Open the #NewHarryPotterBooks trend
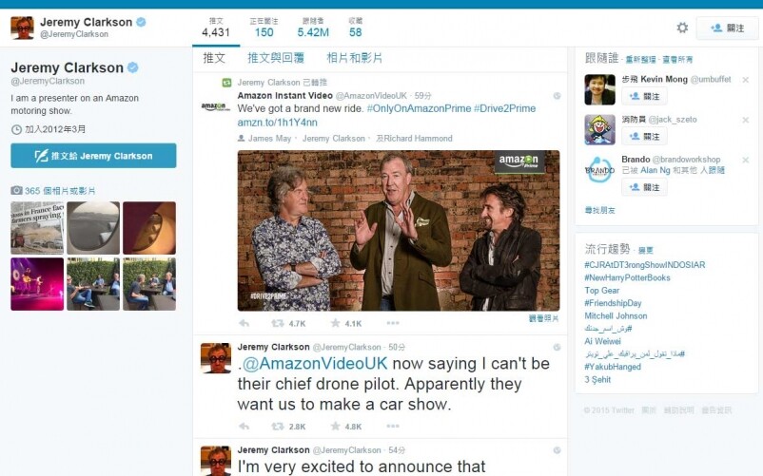Image resolution: width=763 pixels, height=476 pixels. click(627, 277)
